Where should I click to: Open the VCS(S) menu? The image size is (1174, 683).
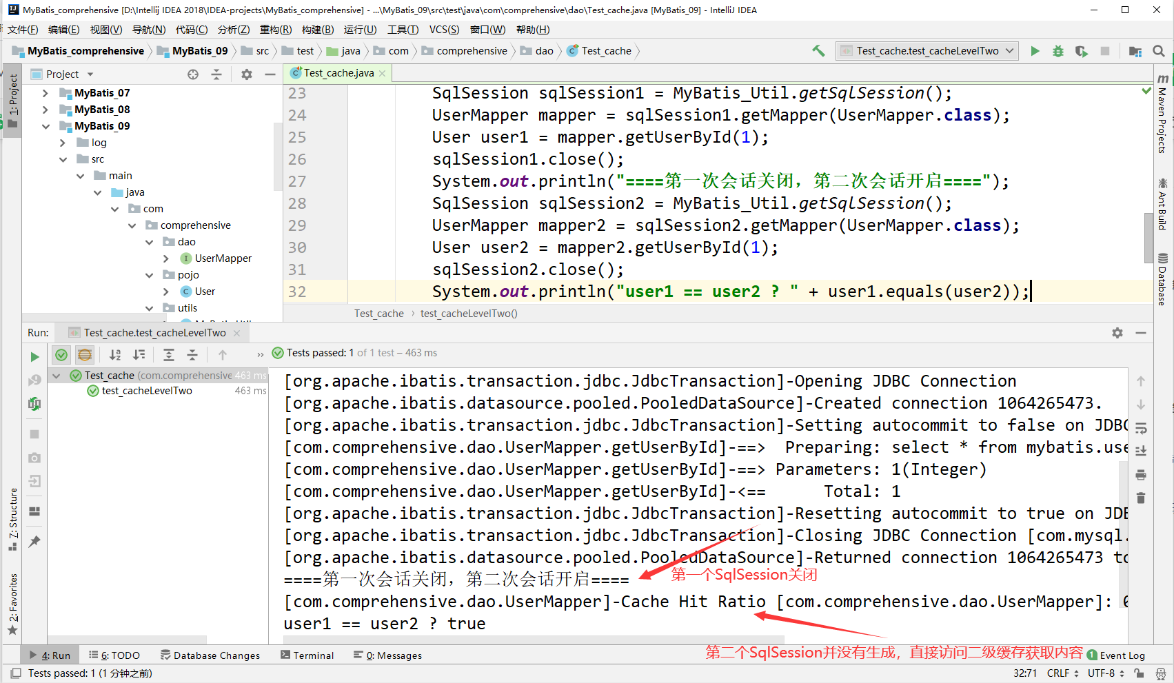tap(444, 30)
